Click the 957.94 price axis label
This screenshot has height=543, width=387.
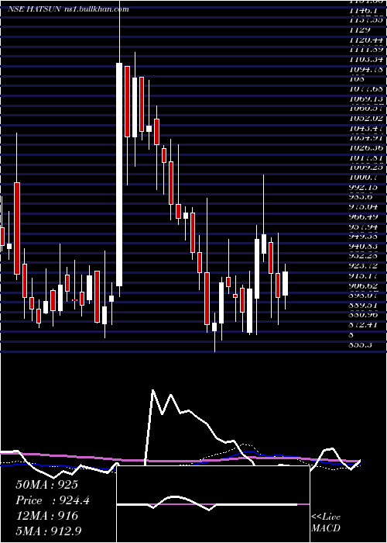[364, 227]
